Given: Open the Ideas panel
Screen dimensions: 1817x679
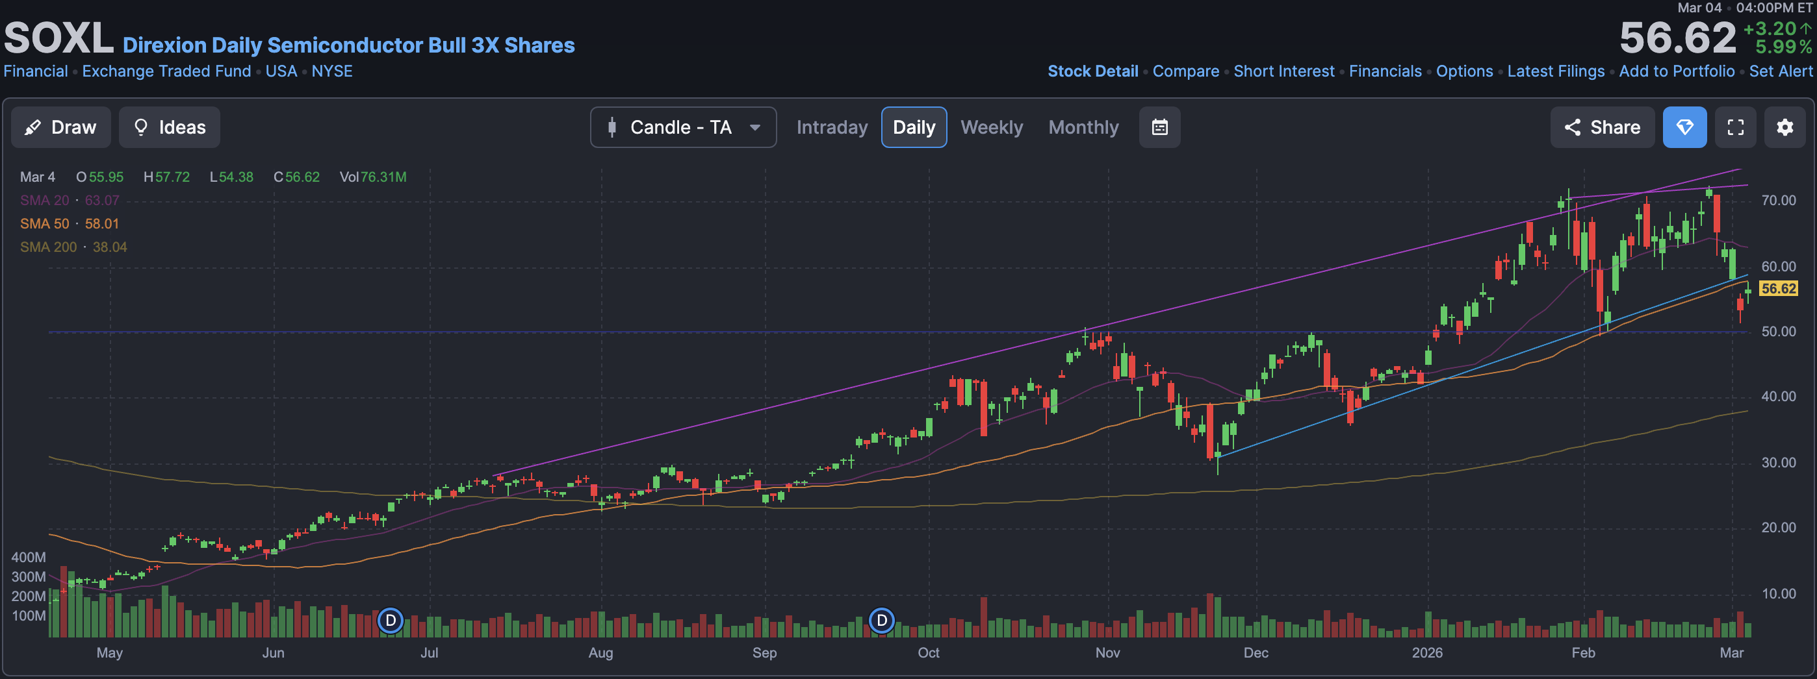Looking at the screenshot, I should click(169, 127).
